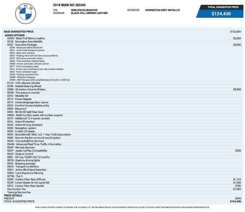This screenshot has width=245, height=212.
Task: Select 06U8 Gesture Control row
Action: coord(124,154)
